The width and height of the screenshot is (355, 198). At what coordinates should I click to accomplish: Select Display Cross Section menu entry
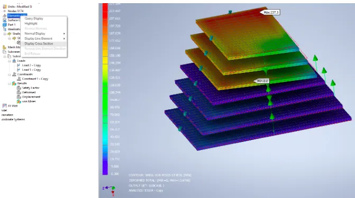coord(44,44)
